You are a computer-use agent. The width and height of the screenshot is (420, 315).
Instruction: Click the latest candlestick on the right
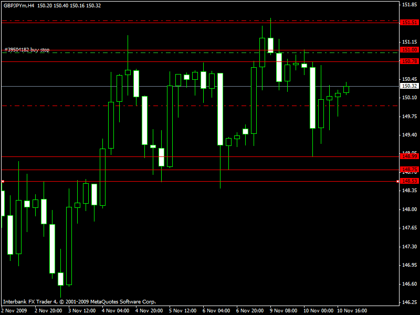pos(346,89)
